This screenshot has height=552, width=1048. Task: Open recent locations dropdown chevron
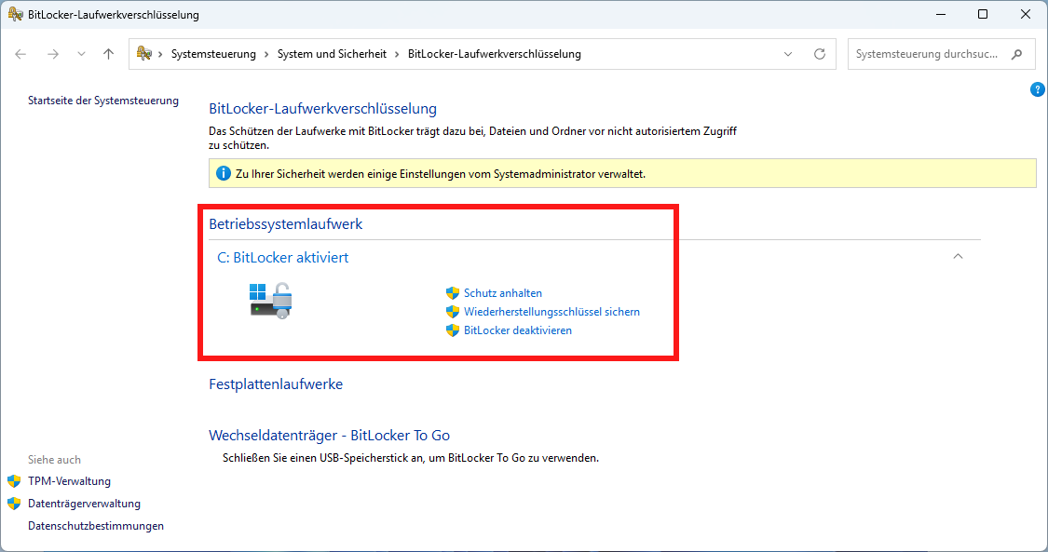coord(81,54)
